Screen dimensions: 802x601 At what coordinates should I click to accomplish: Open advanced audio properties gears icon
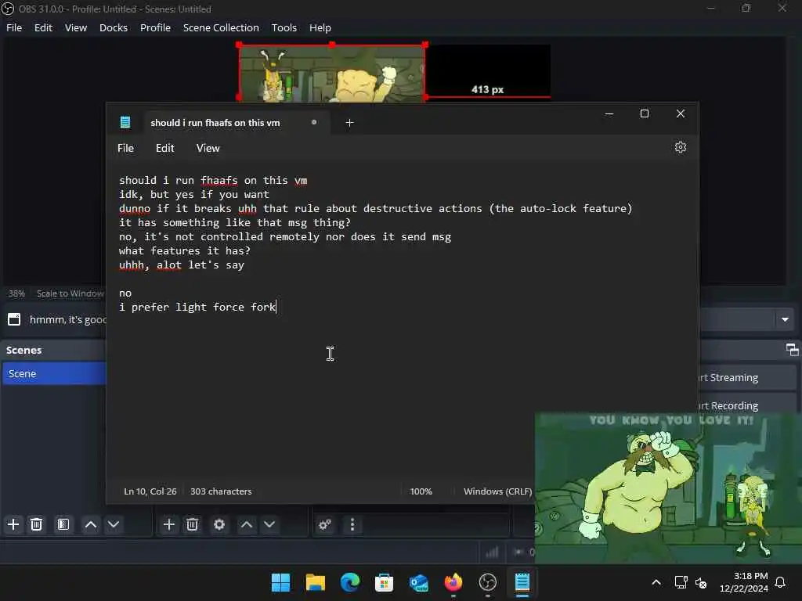tap(325, 524)
